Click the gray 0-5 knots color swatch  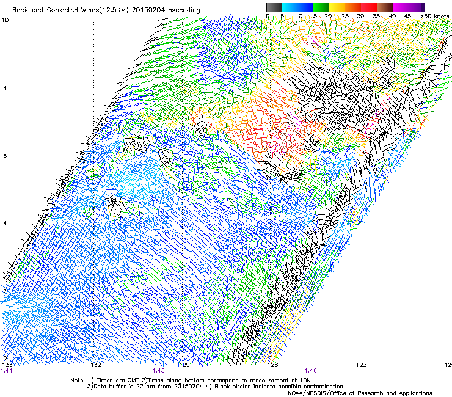274,7
